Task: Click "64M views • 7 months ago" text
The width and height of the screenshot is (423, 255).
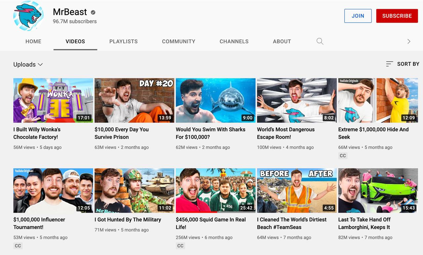Action: [x=284, y=238]
